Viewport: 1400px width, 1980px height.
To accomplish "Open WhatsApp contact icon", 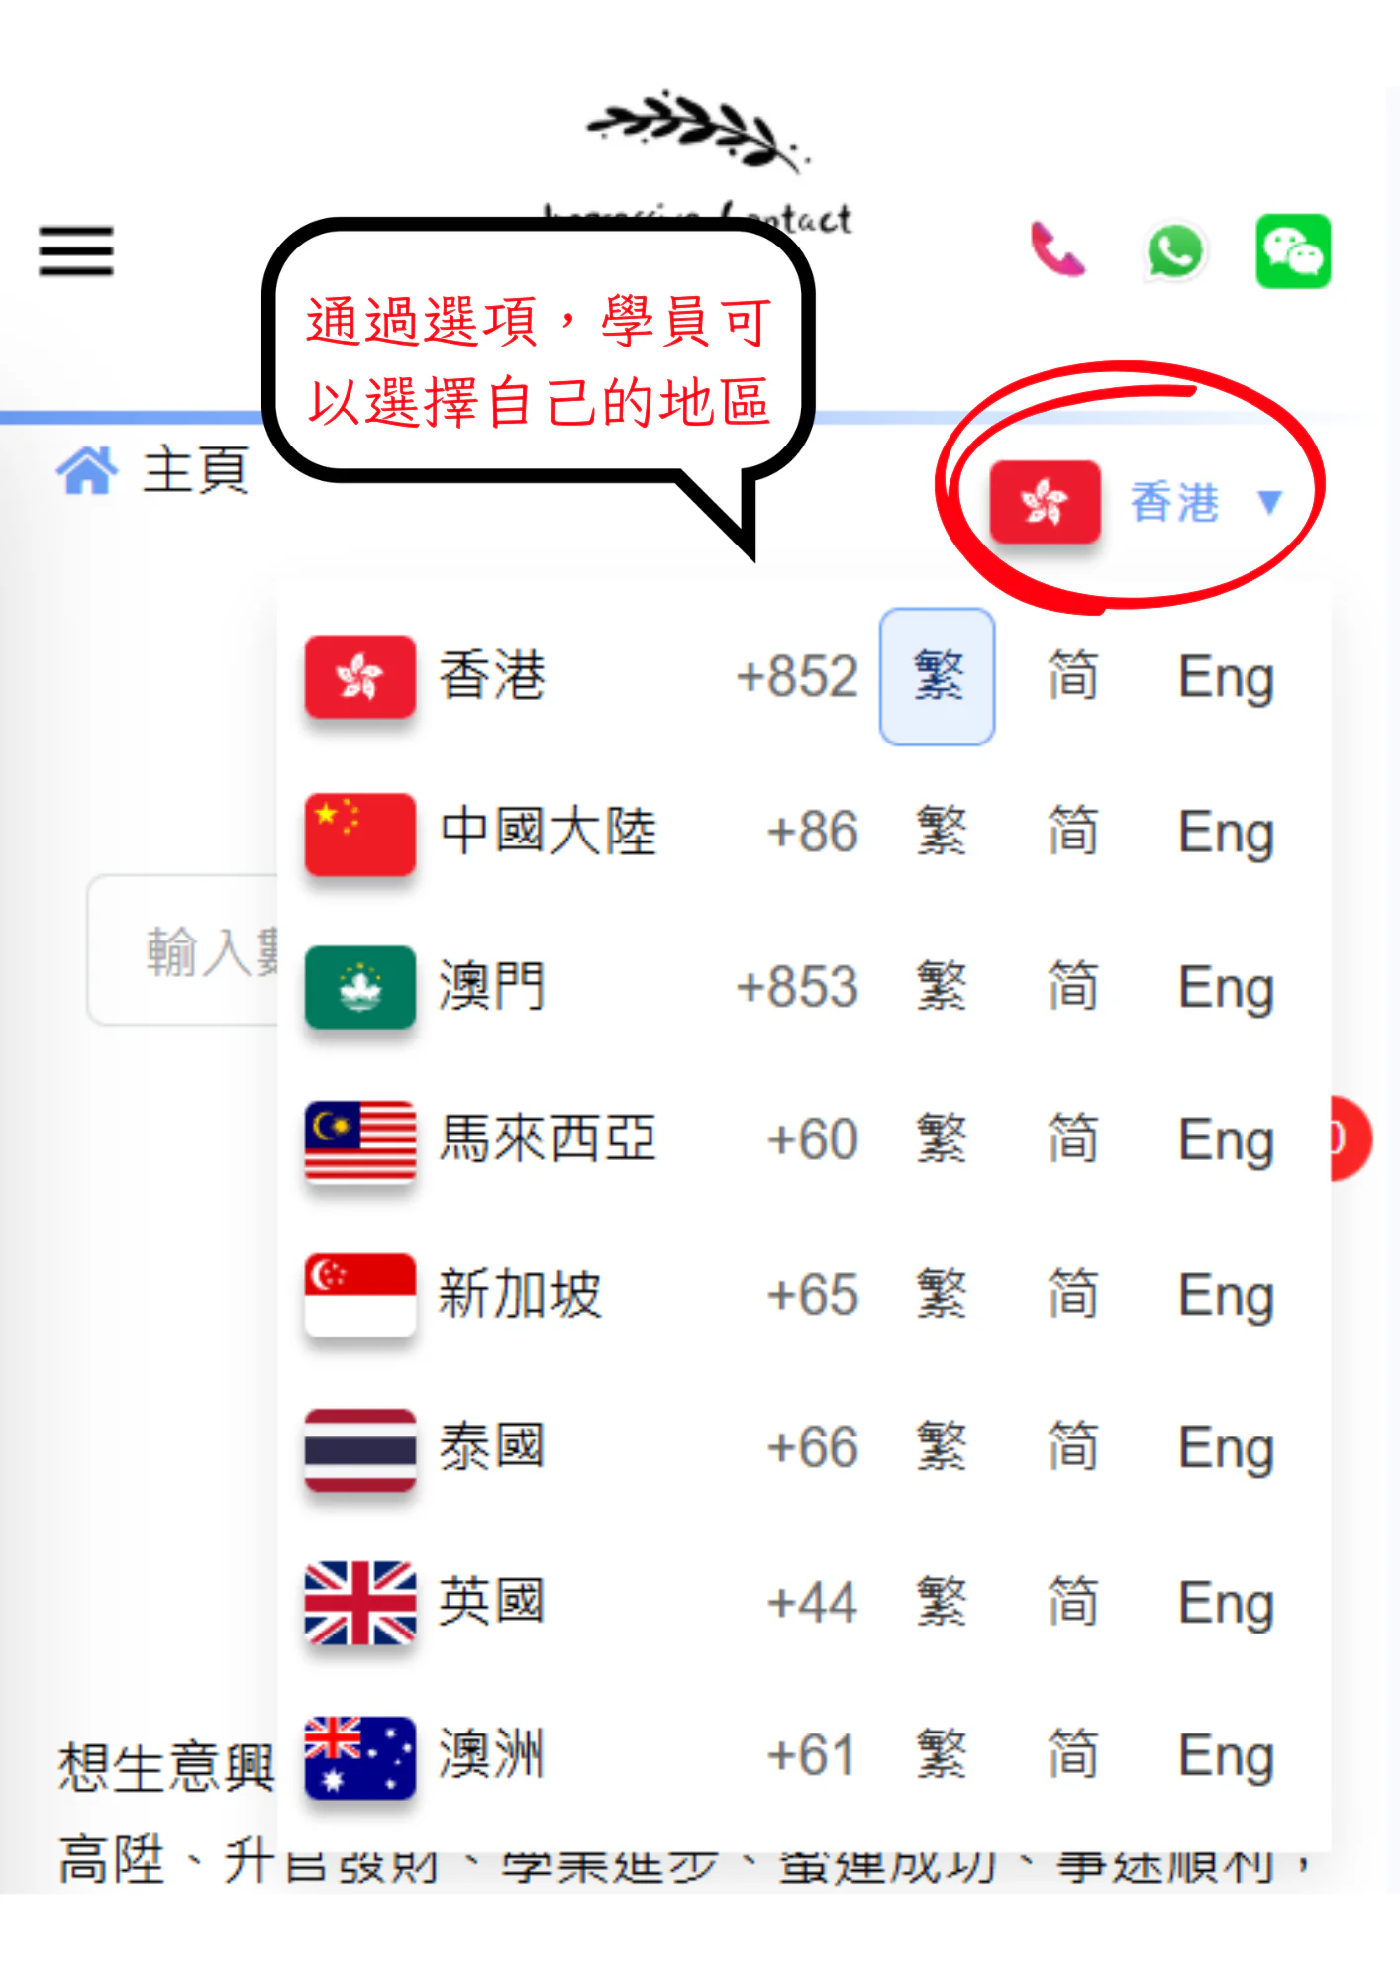I will 1174,251.
